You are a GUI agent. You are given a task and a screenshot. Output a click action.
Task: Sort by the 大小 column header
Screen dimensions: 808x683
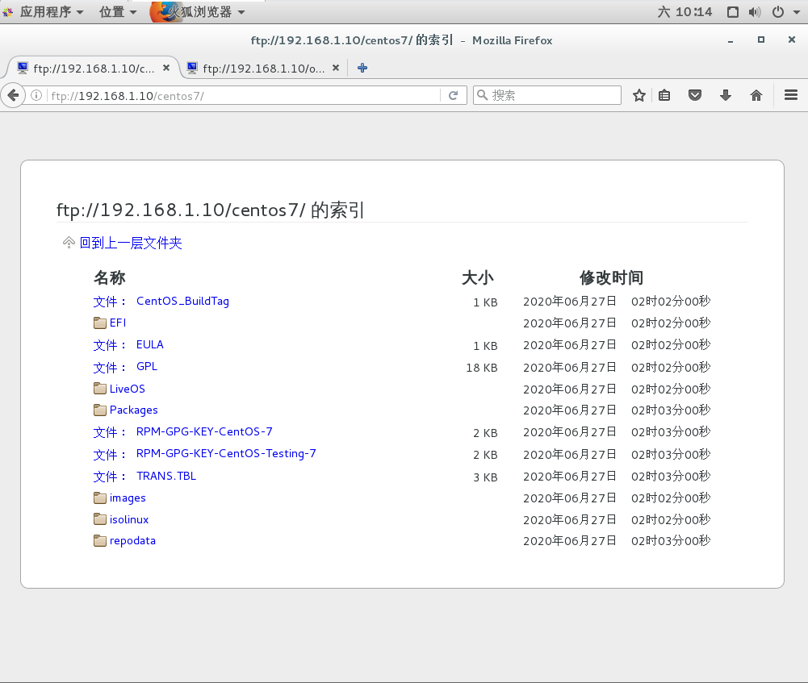(478, 277)
